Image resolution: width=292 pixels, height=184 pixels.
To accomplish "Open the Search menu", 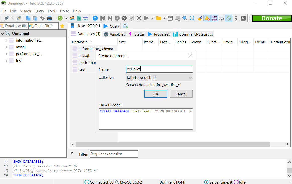I will click(x=25, y=11).
